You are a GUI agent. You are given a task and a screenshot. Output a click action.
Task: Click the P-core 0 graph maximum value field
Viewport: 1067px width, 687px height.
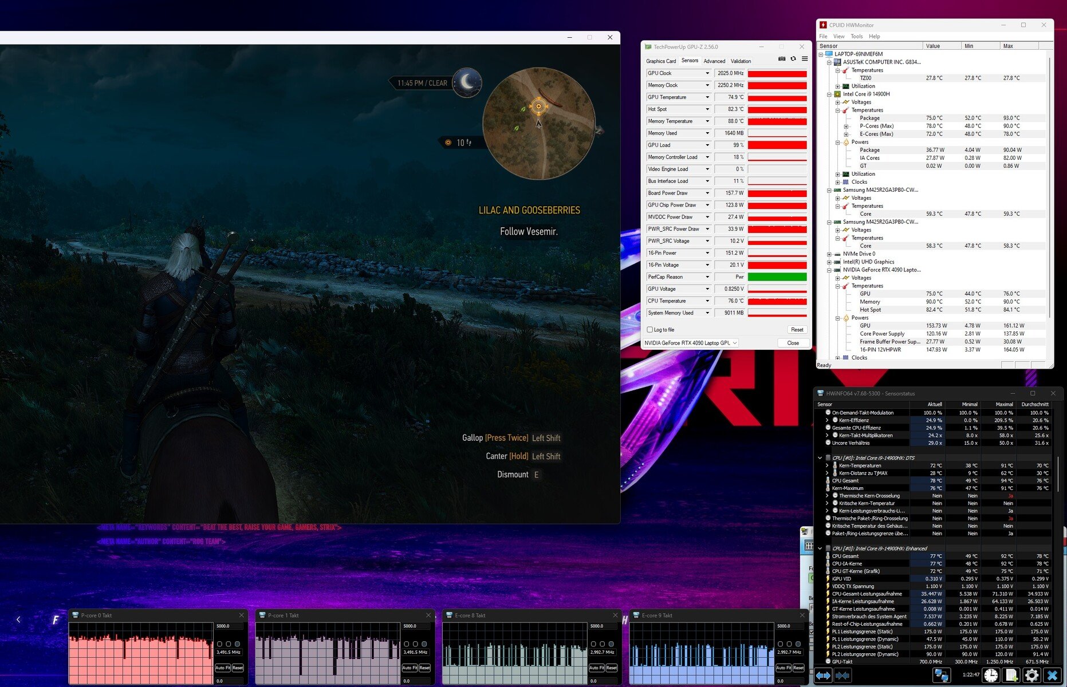pos(229,626)
